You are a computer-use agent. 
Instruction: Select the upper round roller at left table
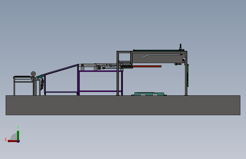(x=33, y=74)
